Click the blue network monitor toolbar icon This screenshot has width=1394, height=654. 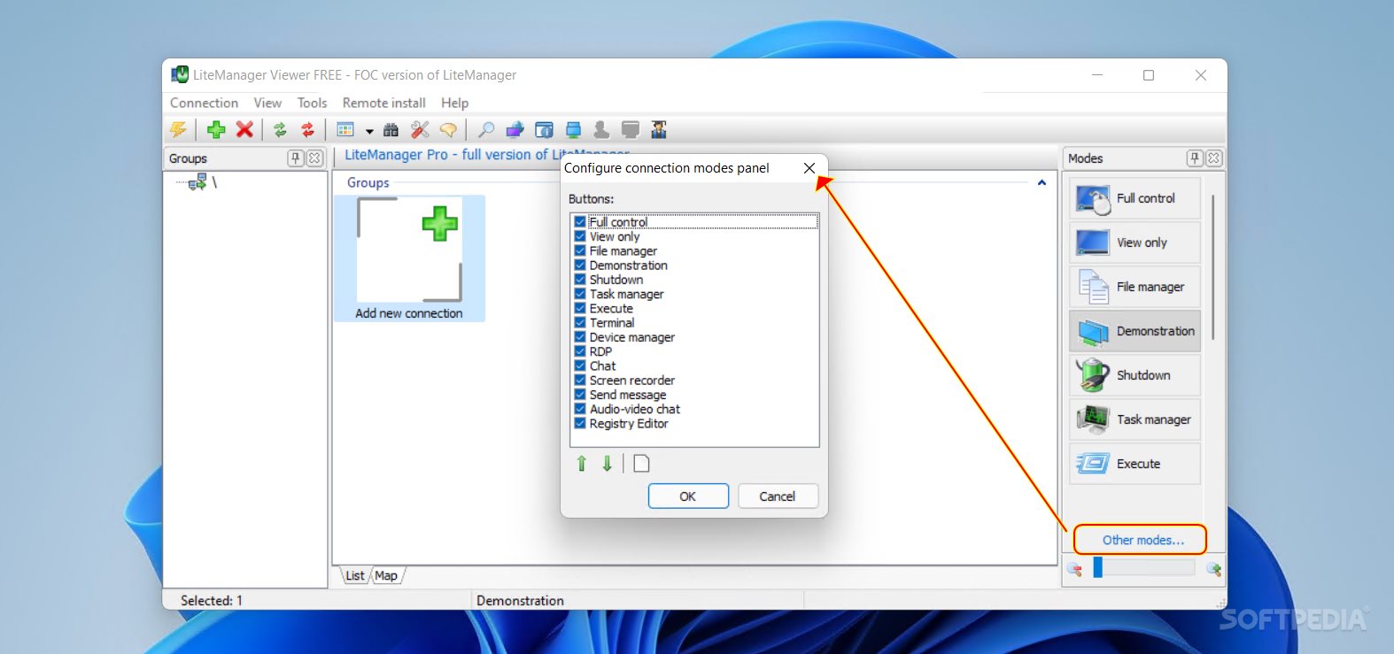click(573, 130)
